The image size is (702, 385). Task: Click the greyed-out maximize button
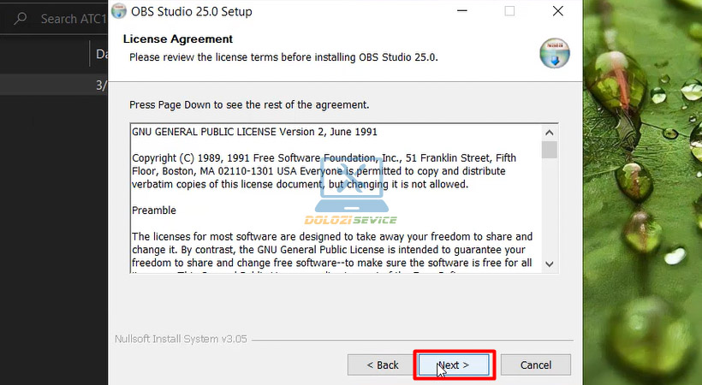pyautogui.click(x=509, y=12)
